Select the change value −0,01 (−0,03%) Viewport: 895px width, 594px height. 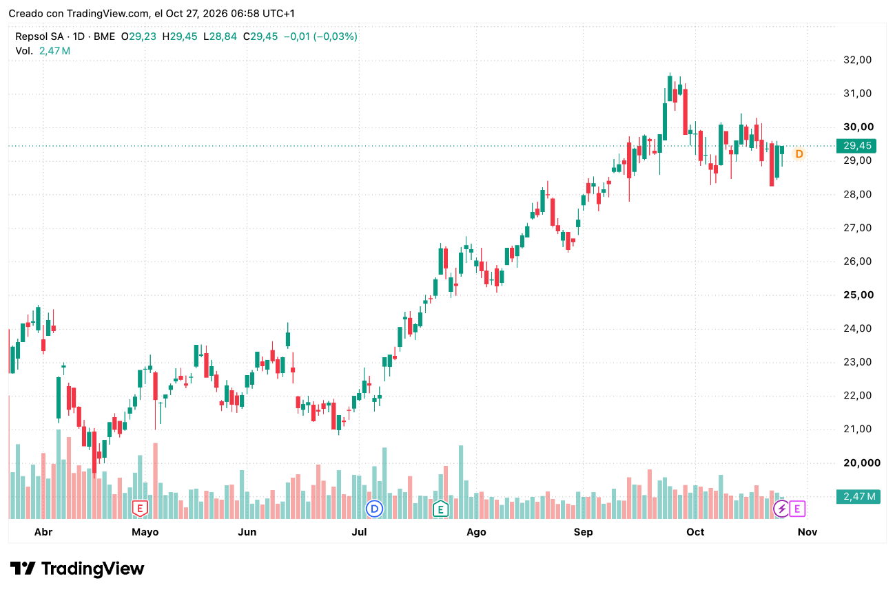(x=320, y=36)
